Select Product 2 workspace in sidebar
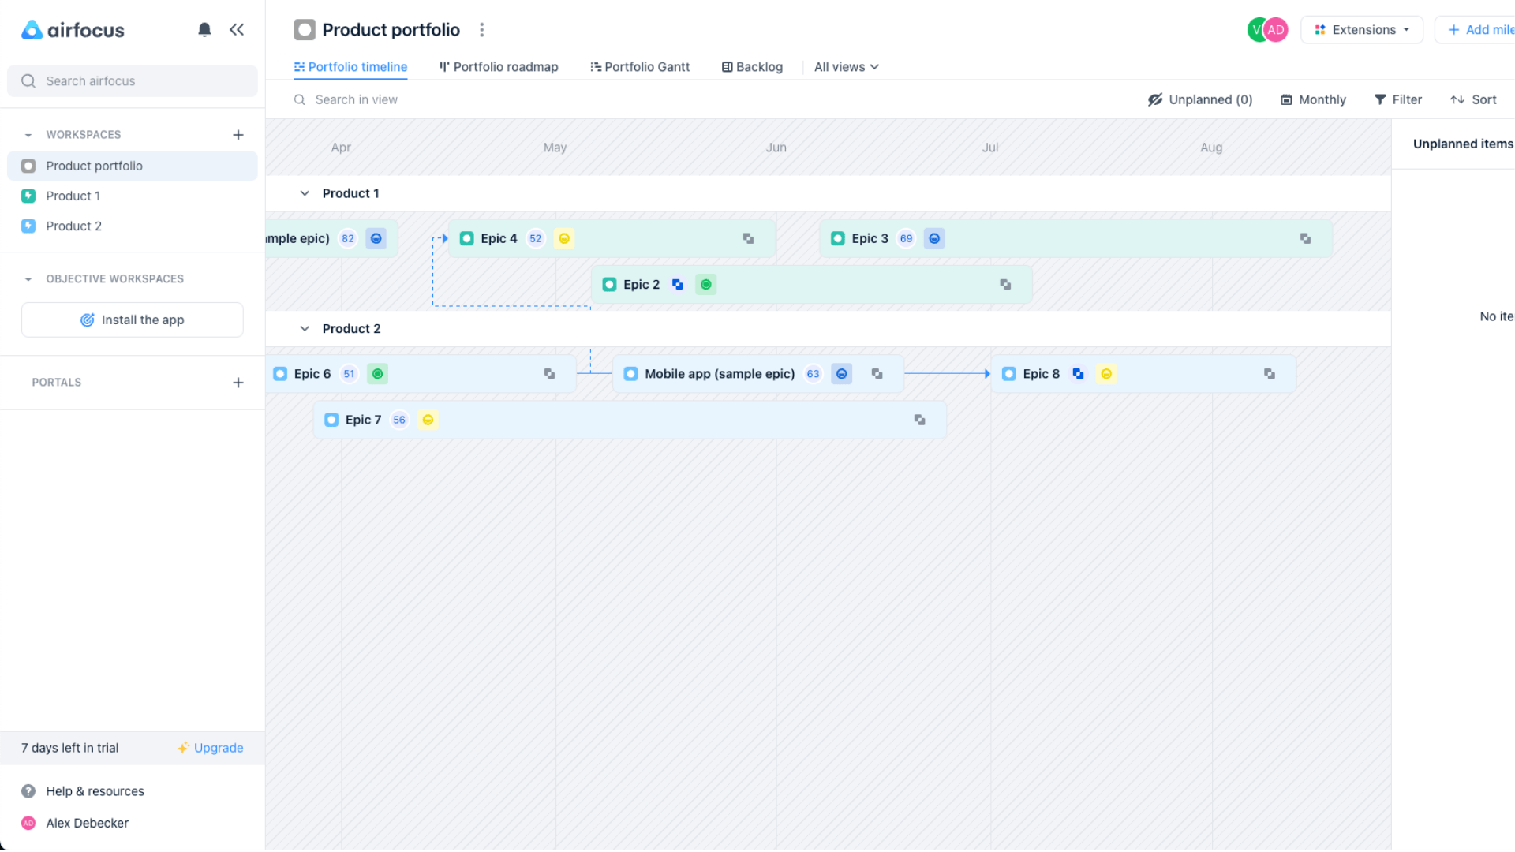 133,226
